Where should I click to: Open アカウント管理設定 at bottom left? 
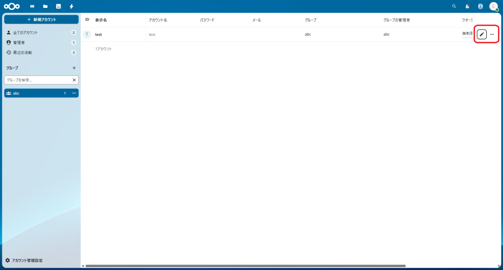[27, 260]
